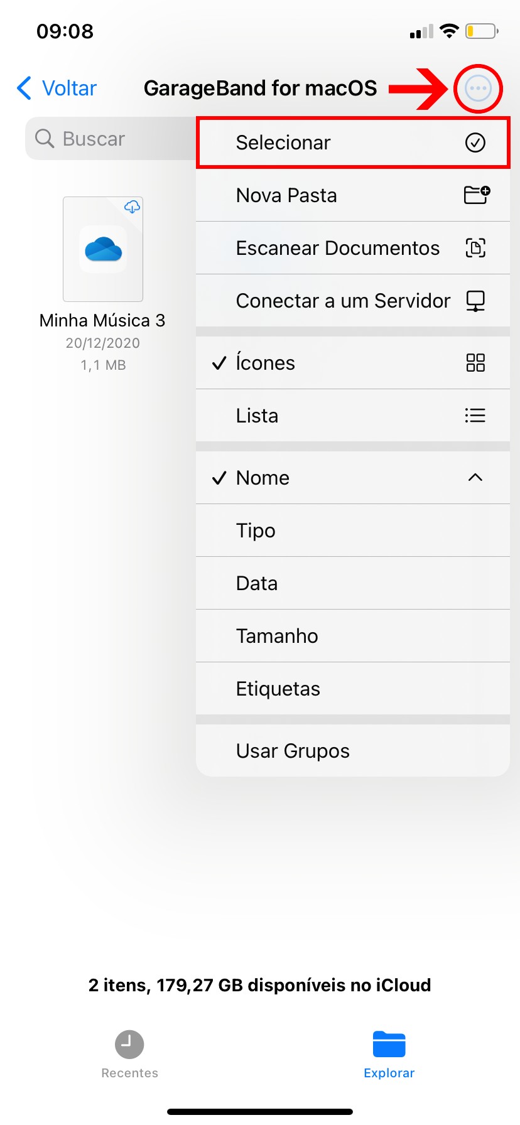Sort files by Tamanho
Image resolution: width=520 pixels, height=1125 pixels.
coord(277,636)
